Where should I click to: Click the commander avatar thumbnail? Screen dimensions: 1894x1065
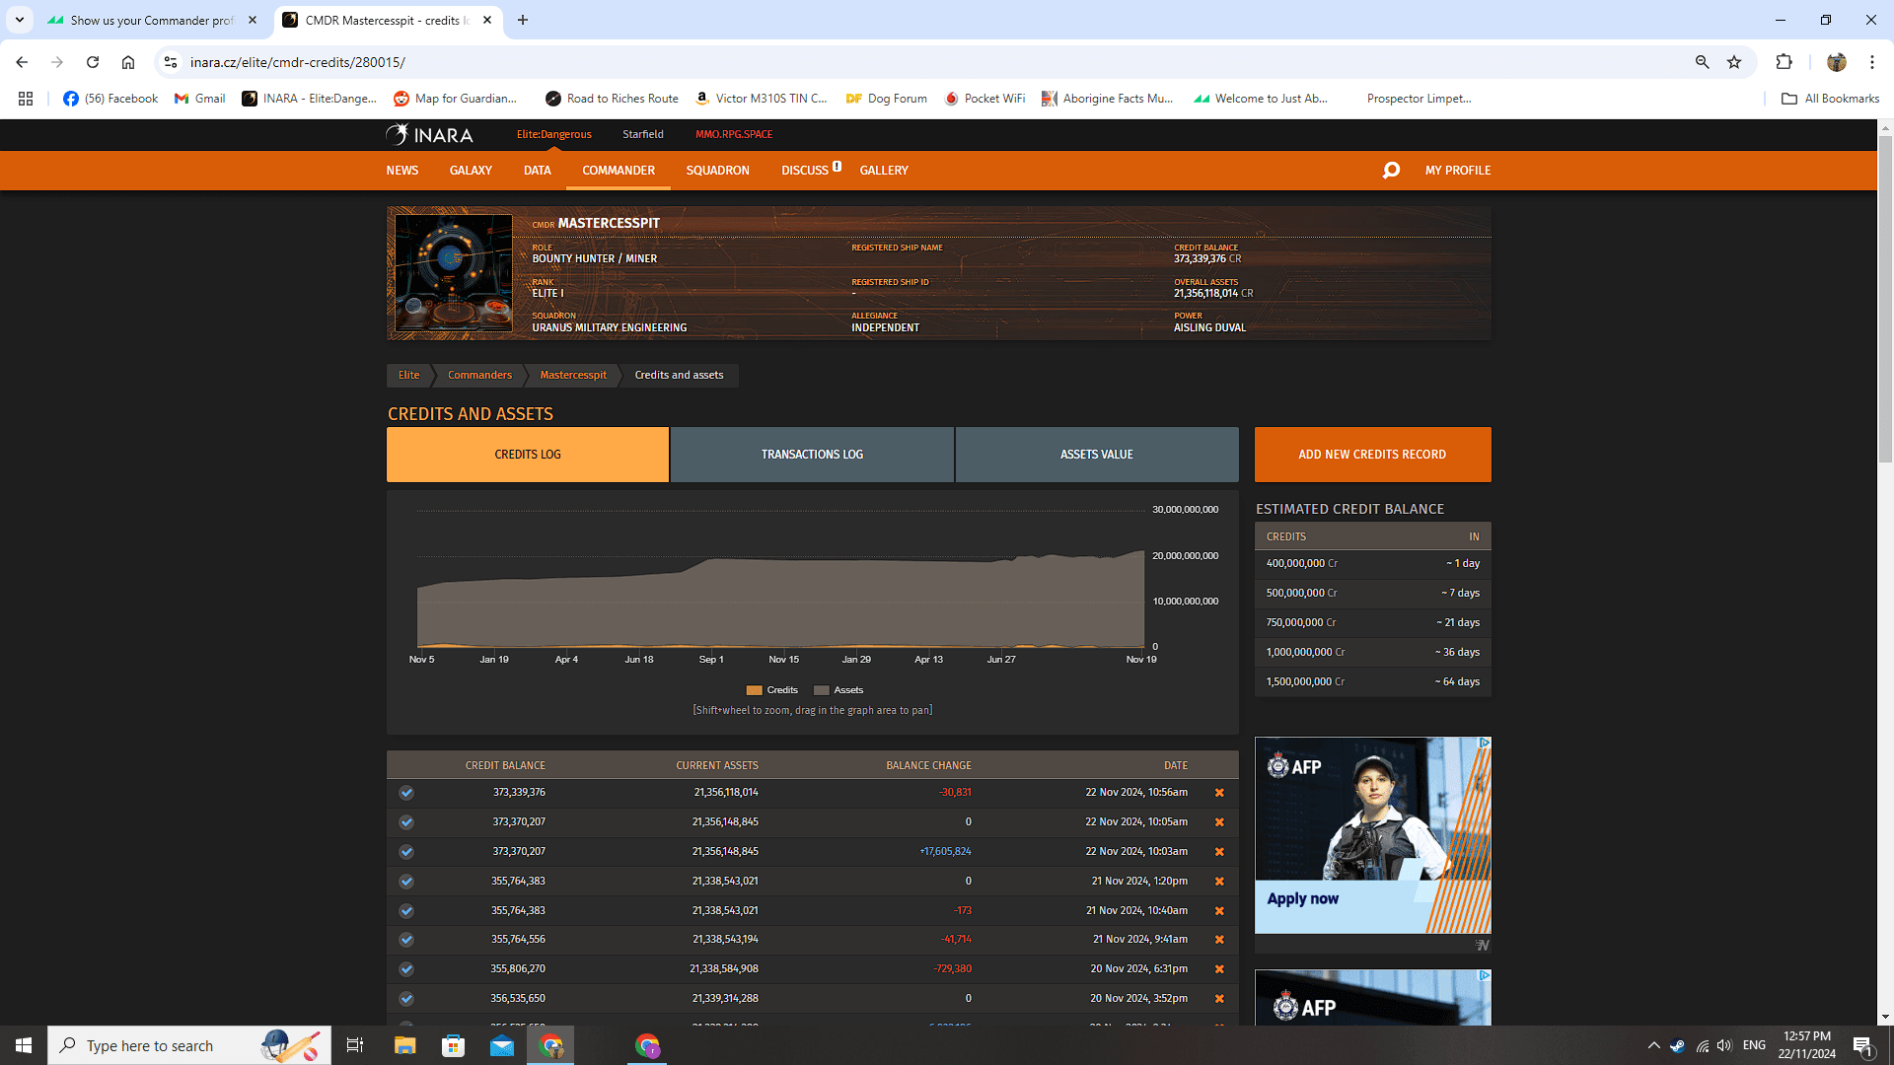454,273
